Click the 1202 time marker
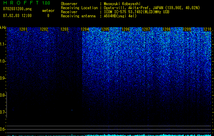Viewport: 214px width, 136px height. click(44, 29)
